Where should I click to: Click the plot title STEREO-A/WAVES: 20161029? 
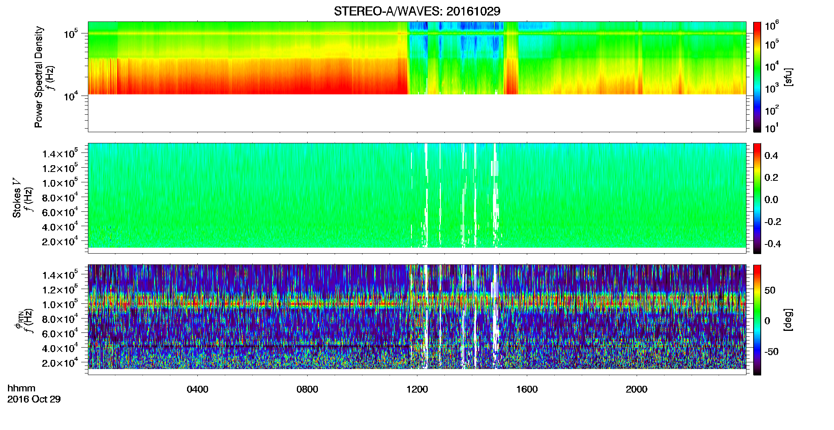click(417, 11)
